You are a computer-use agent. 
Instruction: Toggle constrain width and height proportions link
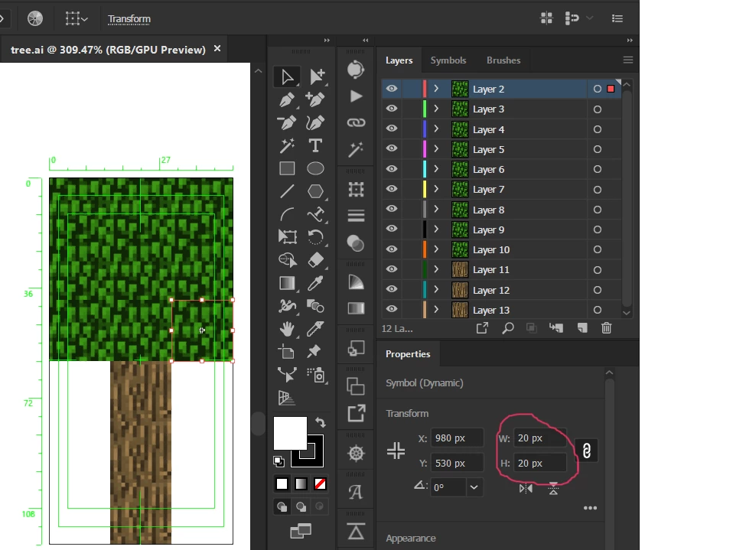[x=587, y=451]
